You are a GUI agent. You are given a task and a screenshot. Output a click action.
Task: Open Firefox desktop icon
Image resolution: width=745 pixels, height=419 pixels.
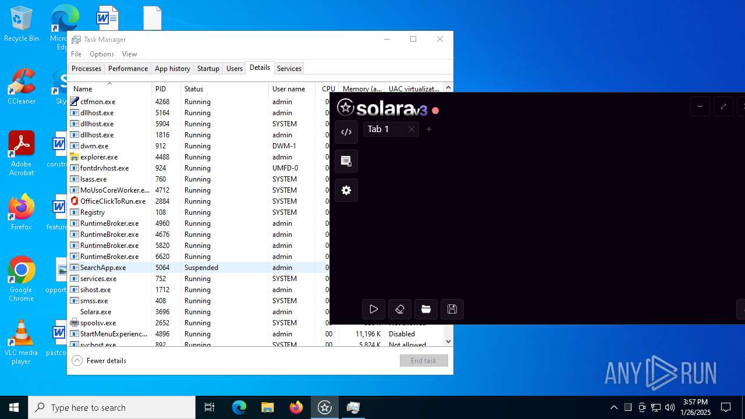pos(22,212)
